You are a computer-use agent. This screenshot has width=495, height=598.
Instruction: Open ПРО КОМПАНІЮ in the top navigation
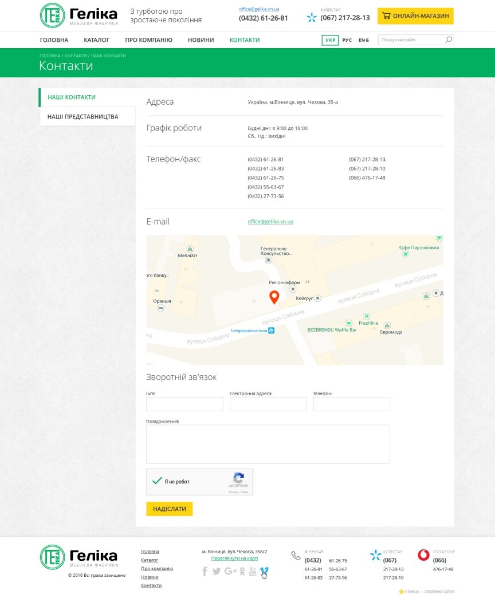[x=149, y=40]
